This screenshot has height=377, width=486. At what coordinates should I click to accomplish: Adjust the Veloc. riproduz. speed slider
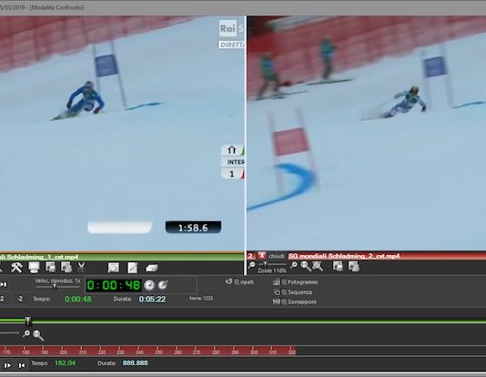pyautogui.click(x=55, y=287)
